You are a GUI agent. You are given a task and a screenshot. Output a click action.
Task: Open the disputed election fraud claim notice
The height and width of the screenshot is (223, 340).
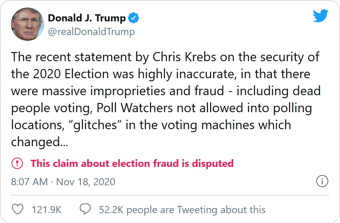click(132, 164)
